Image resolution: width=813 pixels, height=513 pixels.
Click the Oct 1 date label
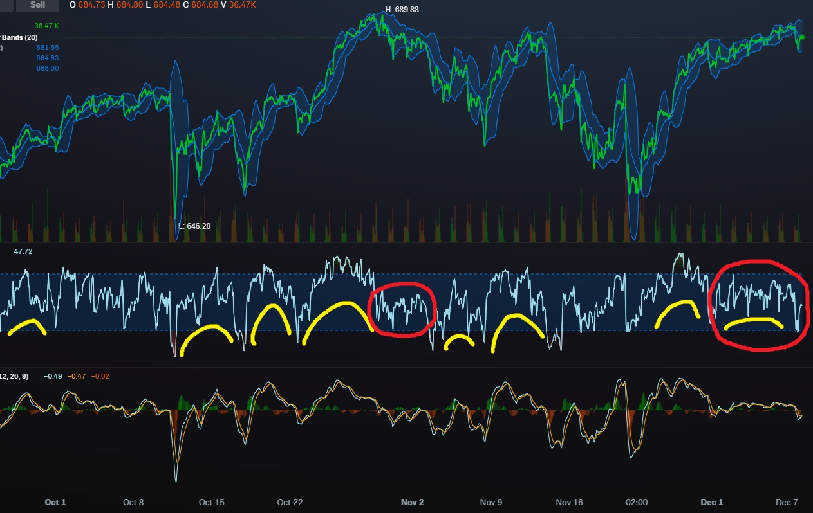(55, 502)
